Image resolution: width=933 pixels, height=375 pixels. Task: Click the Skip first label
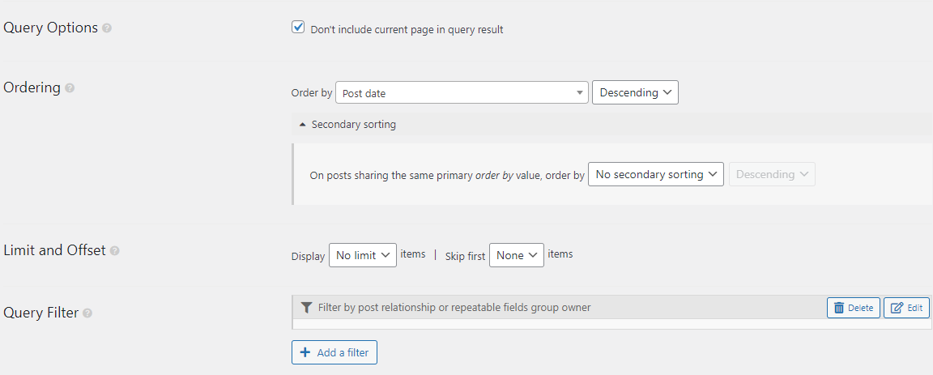(x=466, y=256)
